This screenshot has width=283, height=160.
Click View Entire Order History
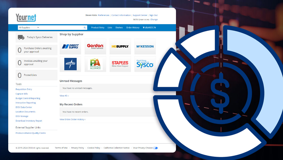(x=73, y=119)
